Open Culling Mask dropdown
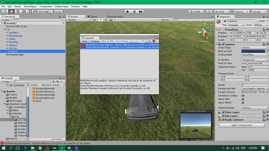 coord(255,55)
